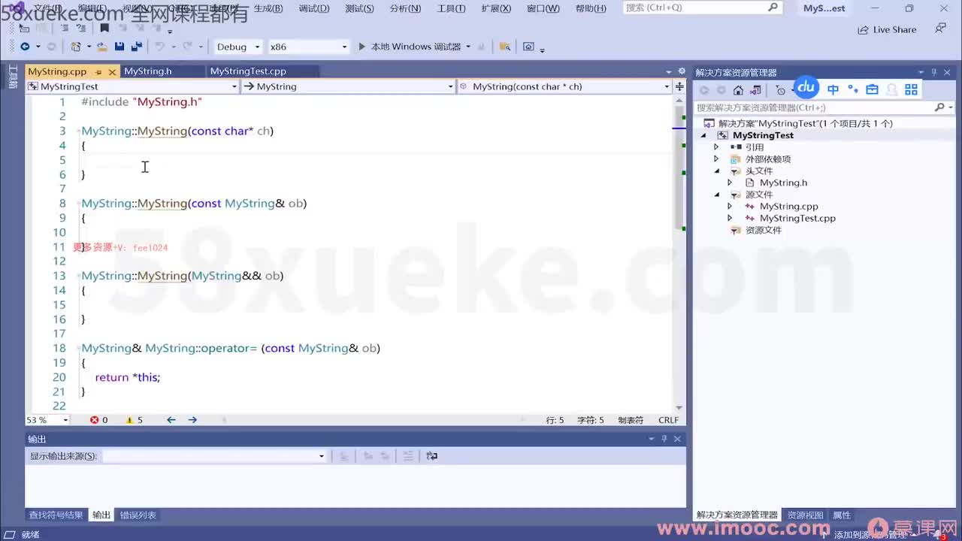Click the search box 搜索 (Ctrl+Q)
962x541 pixels.
703,8
